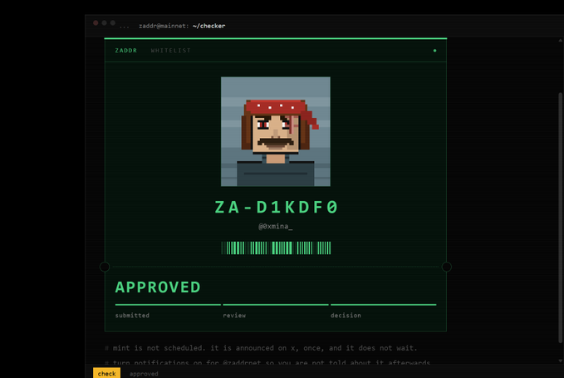This screenshot has height=378, width=564.
Task: Click the approved label in bottom bar
Action: [x=144, y=374]
